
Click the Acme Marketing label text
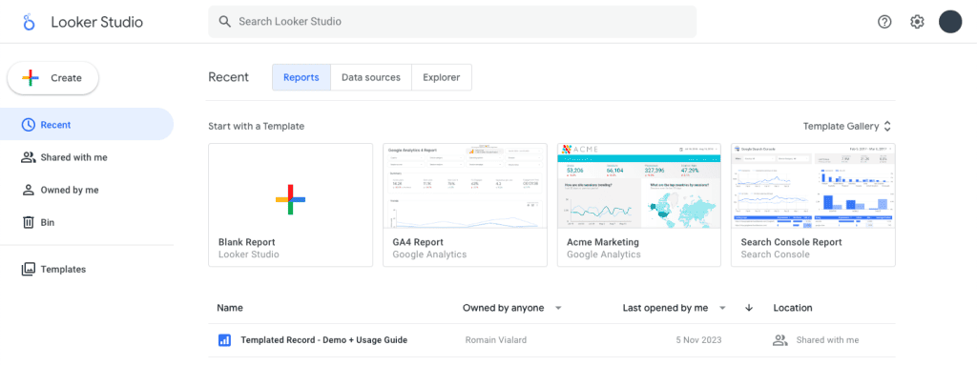(603, 242)
